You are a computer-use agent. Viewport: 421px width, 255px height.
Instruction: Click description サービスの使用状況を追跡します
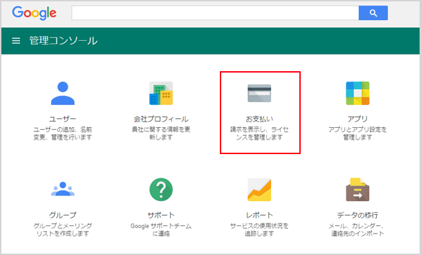[259, 229]
